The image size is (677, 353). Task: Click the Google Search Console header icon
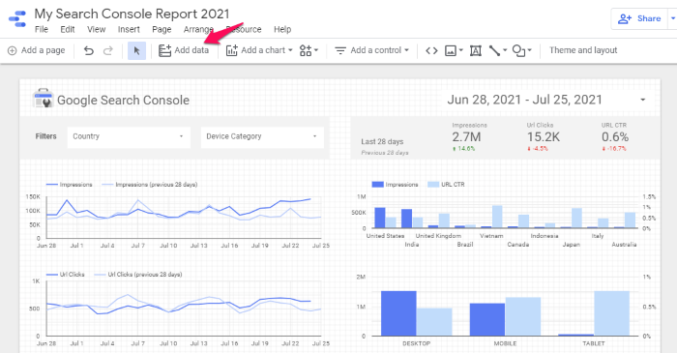[43, 99]
